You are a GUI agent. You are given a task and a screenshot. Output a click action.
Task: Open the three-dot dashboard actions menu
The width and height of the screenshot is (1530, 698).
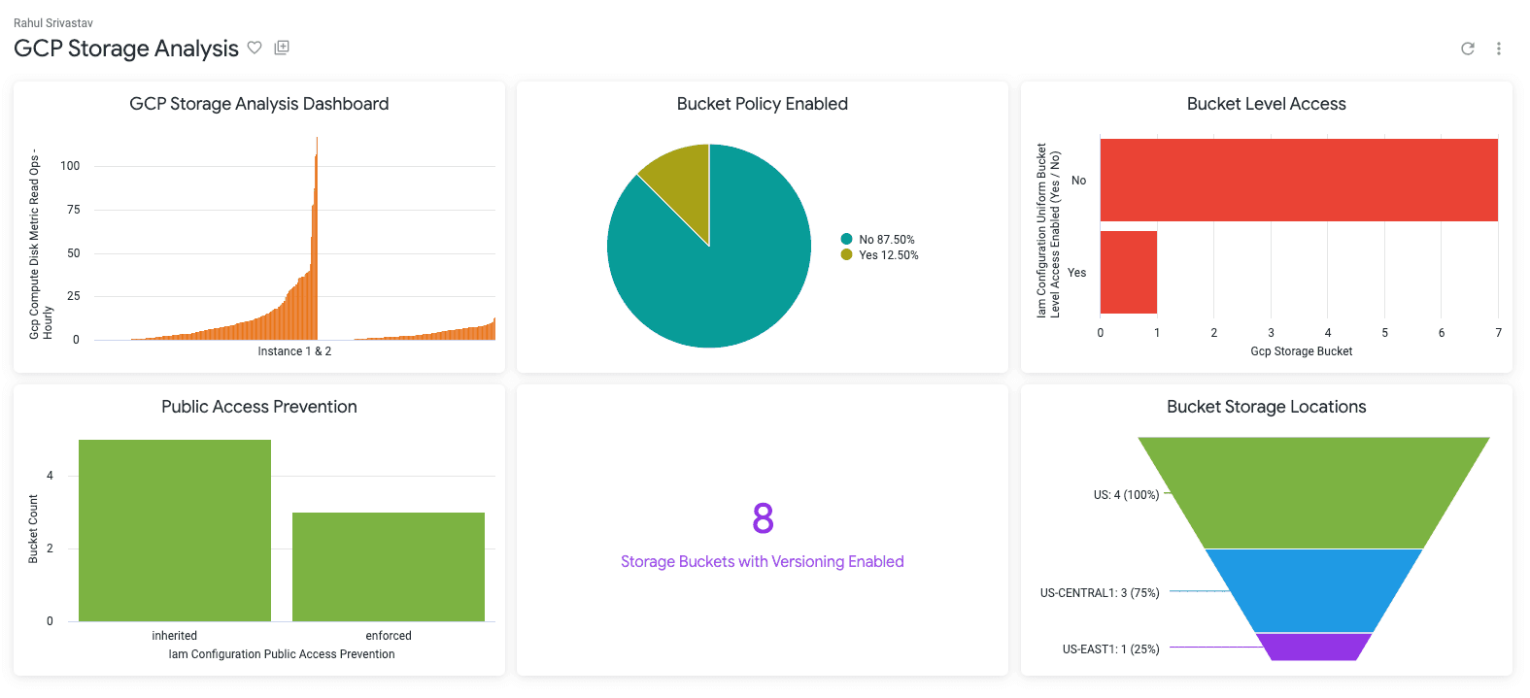(x=1499, y=49)
